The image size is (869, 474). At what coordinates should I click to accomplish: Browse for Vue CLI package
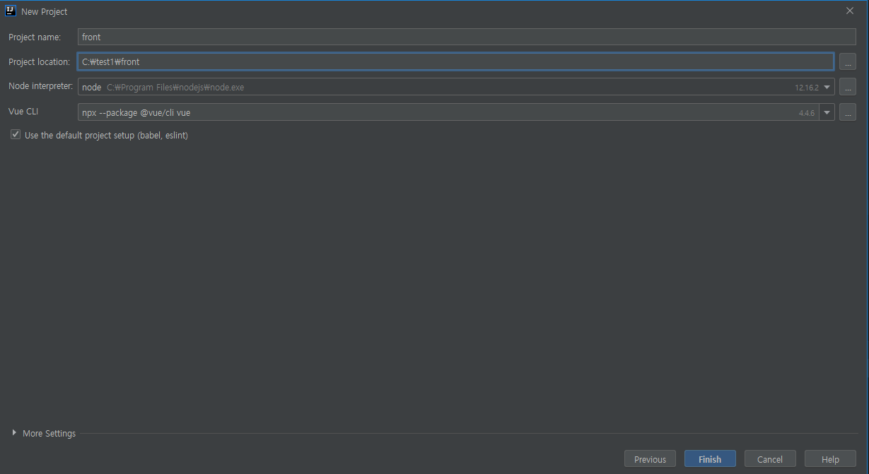click(848, 112)
